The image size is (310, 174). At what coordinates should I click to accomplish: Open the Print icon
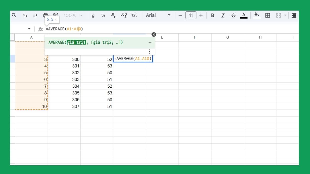click(x=46, y=15)
